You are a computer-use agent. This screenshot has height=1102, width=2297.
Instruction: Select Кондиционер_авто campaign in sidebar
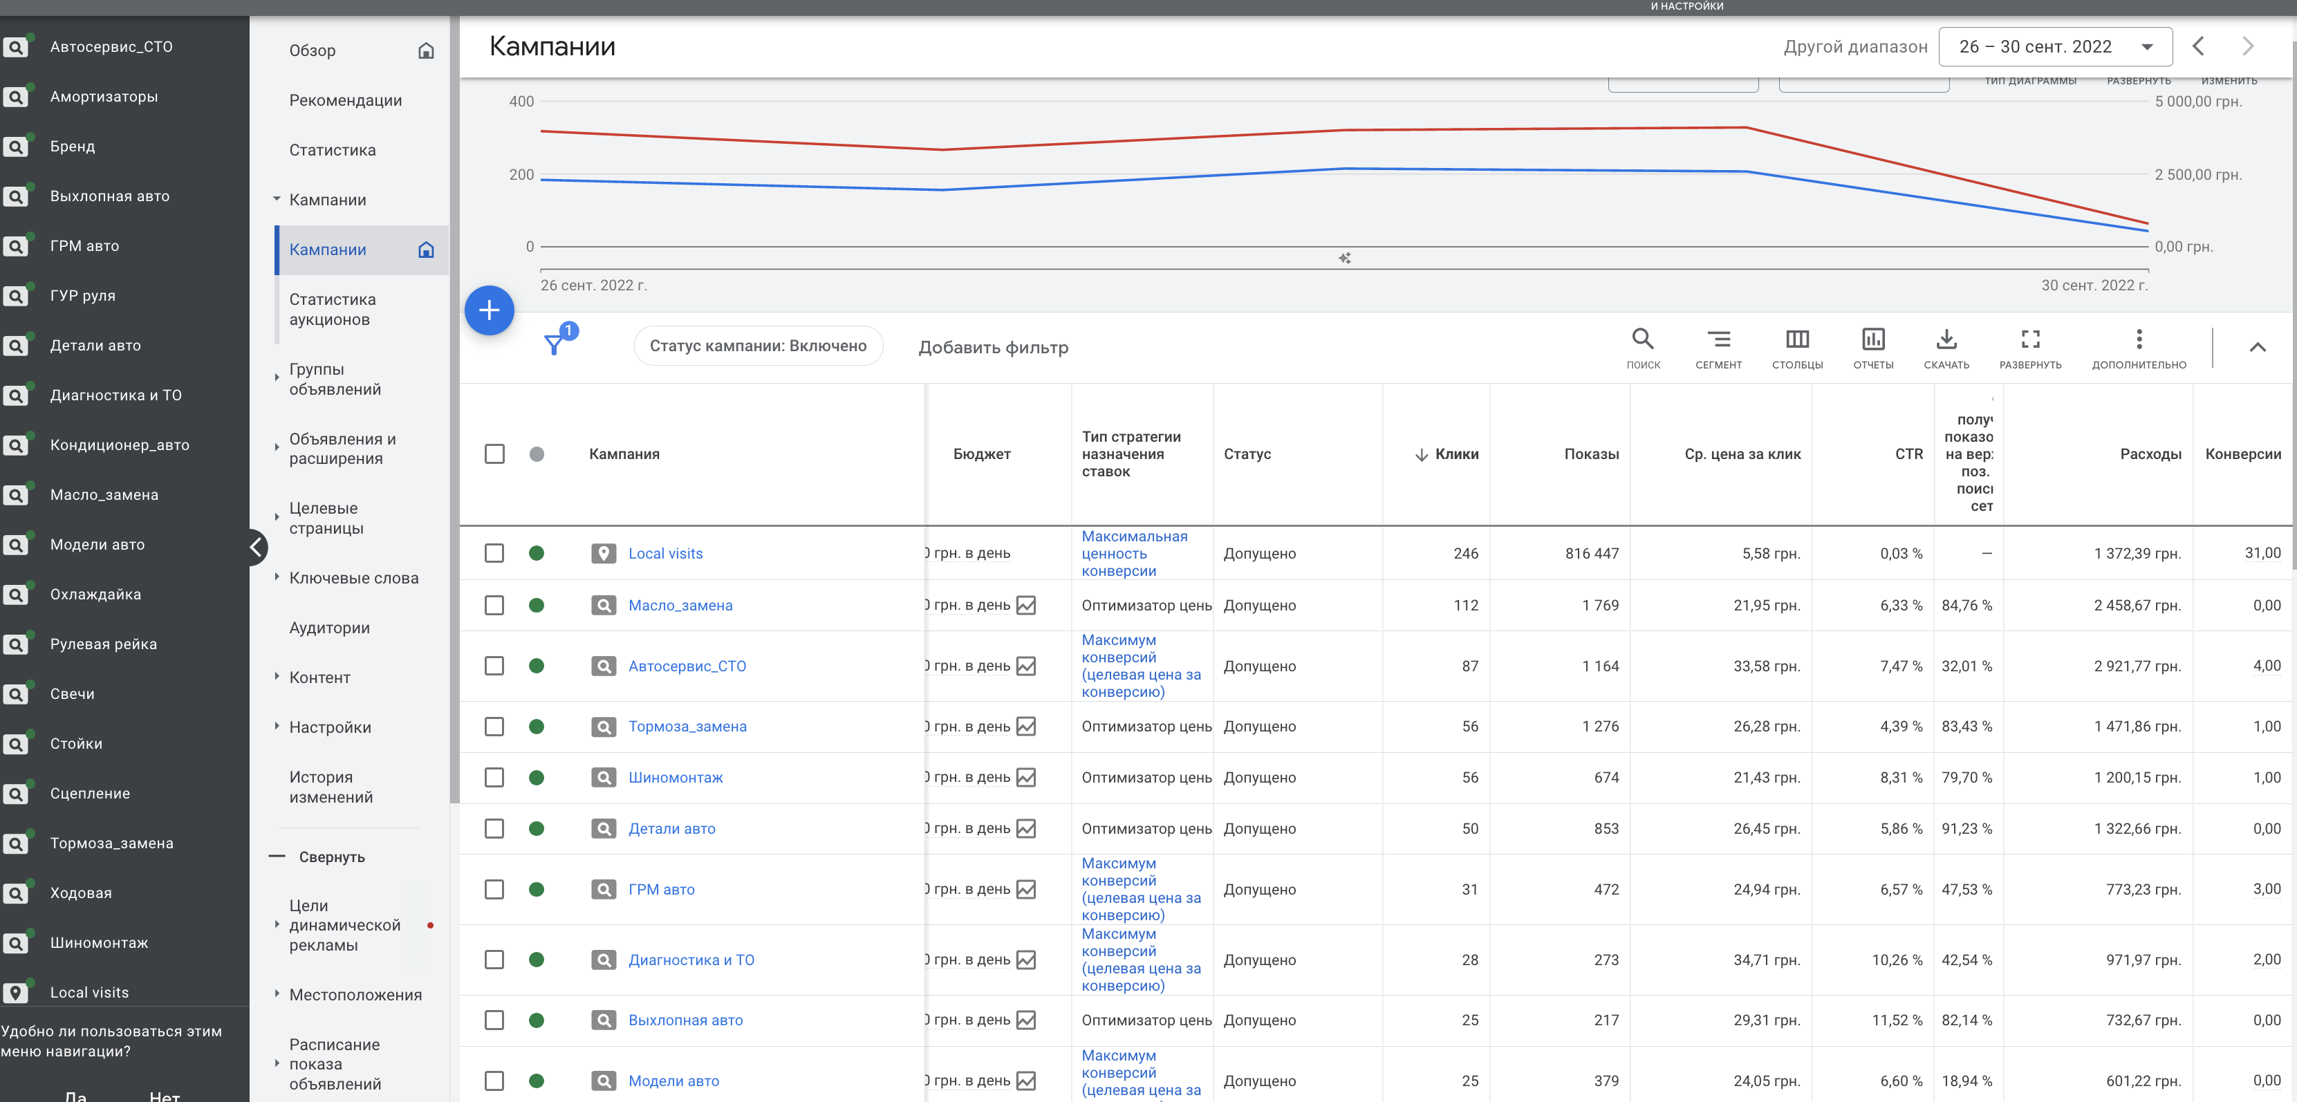[120, 445]
